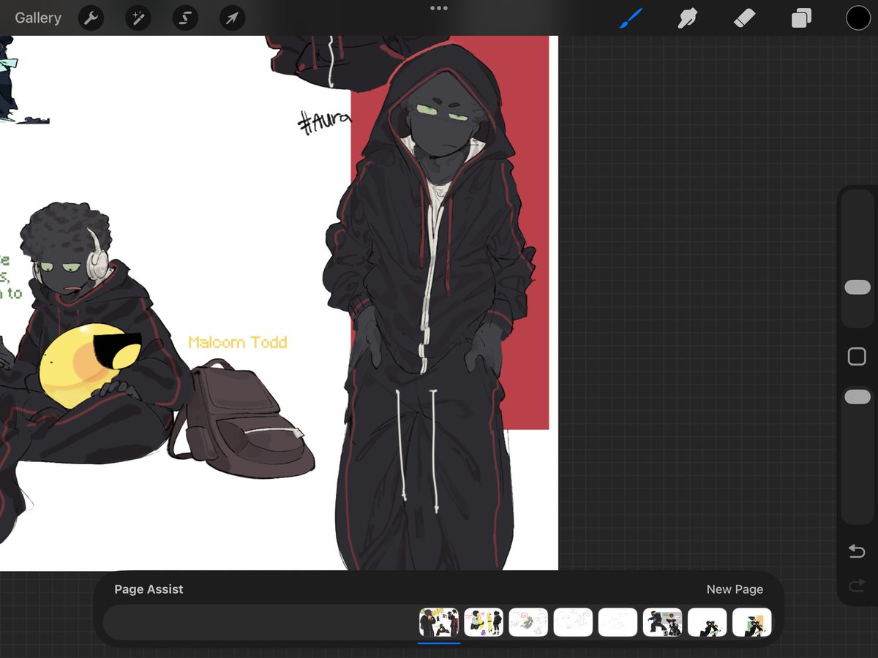Open the sixth page thumbnail with two figures
The height and width of the screenshot is (658, 878).
(663, 622)
